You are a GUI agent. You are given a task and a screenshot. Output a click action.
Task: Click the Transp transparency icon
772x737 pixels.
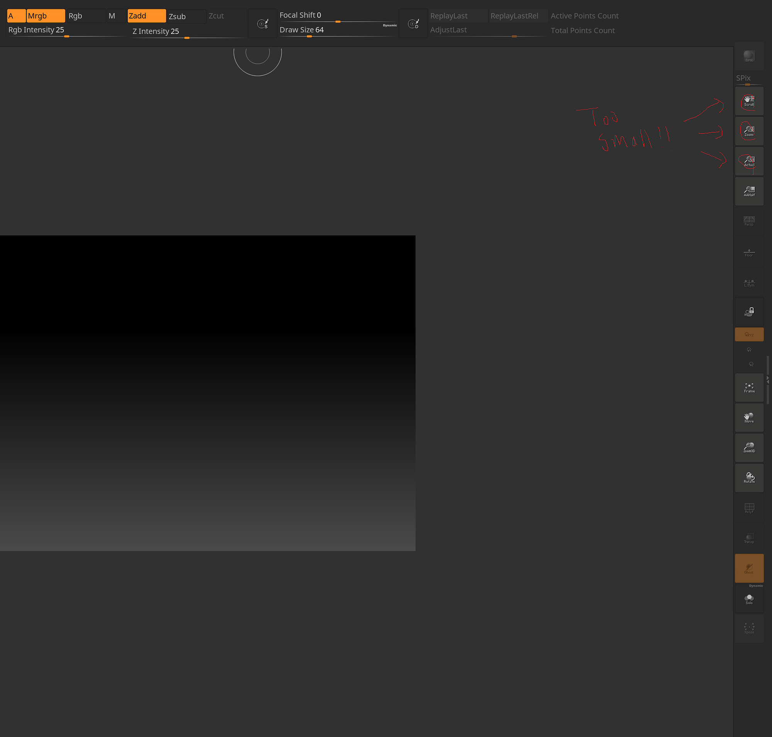[x=749, y=538]
